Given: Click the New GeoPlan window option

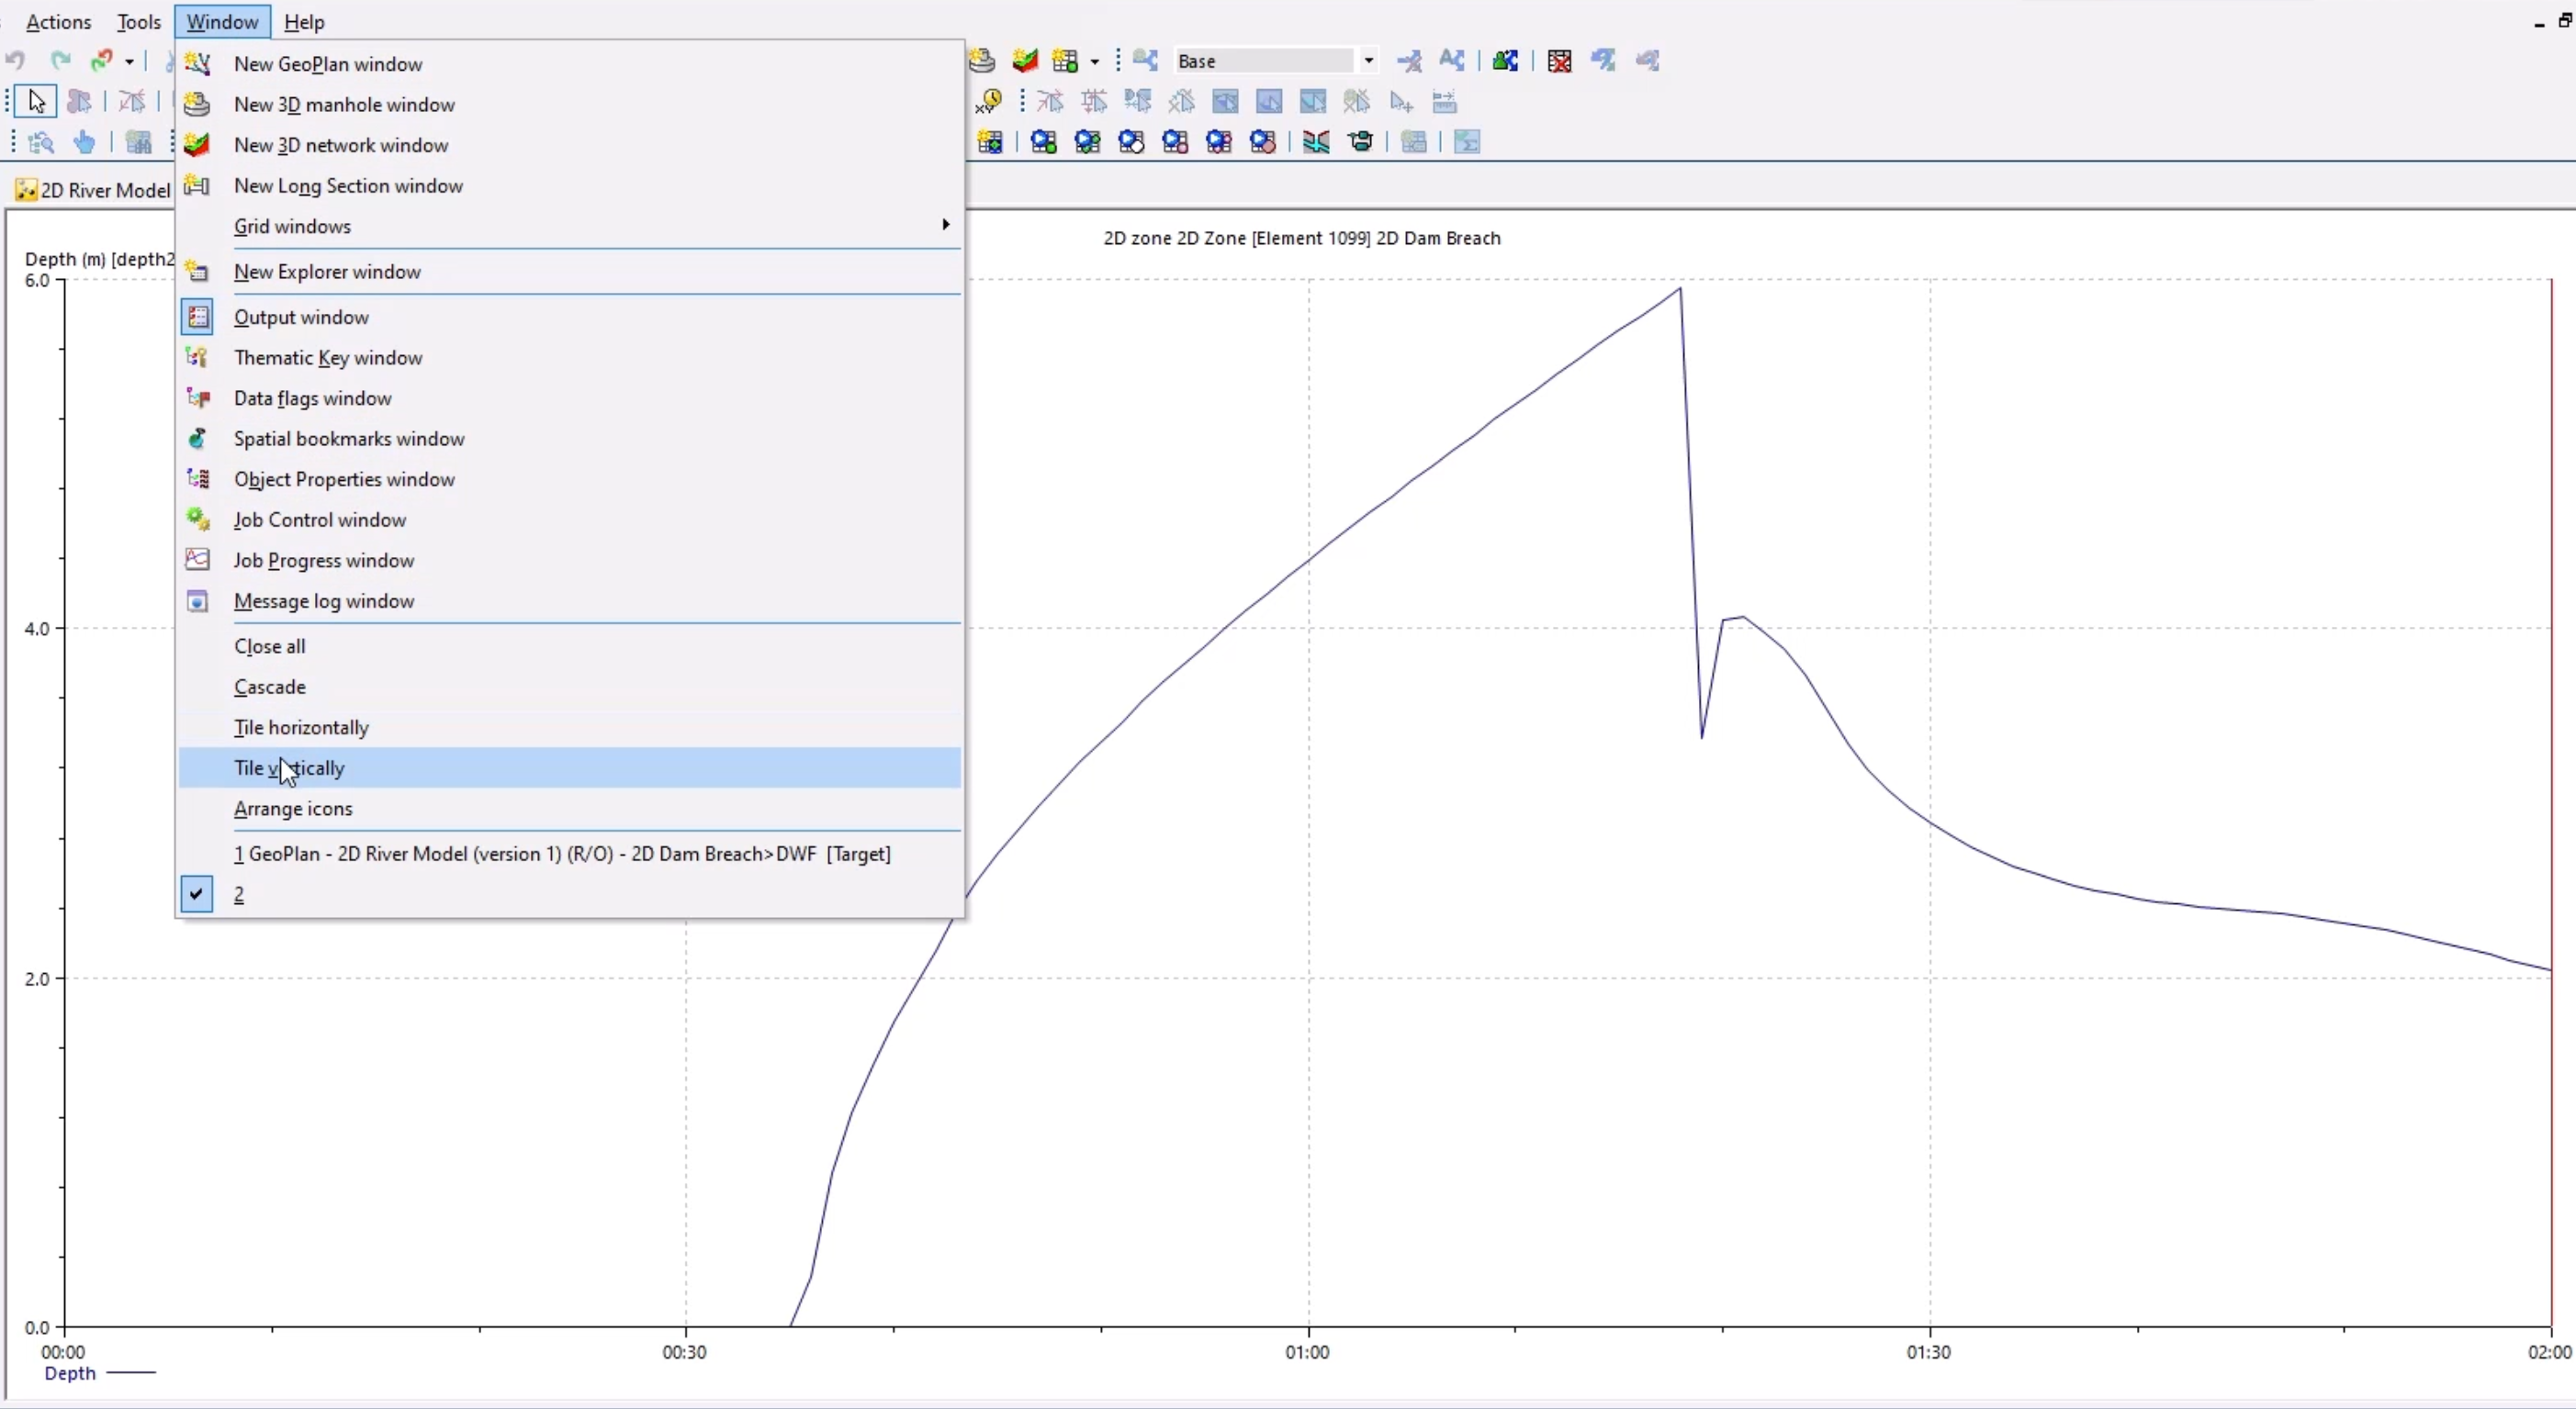Looking at the screenshot, I should click(328, 64).
